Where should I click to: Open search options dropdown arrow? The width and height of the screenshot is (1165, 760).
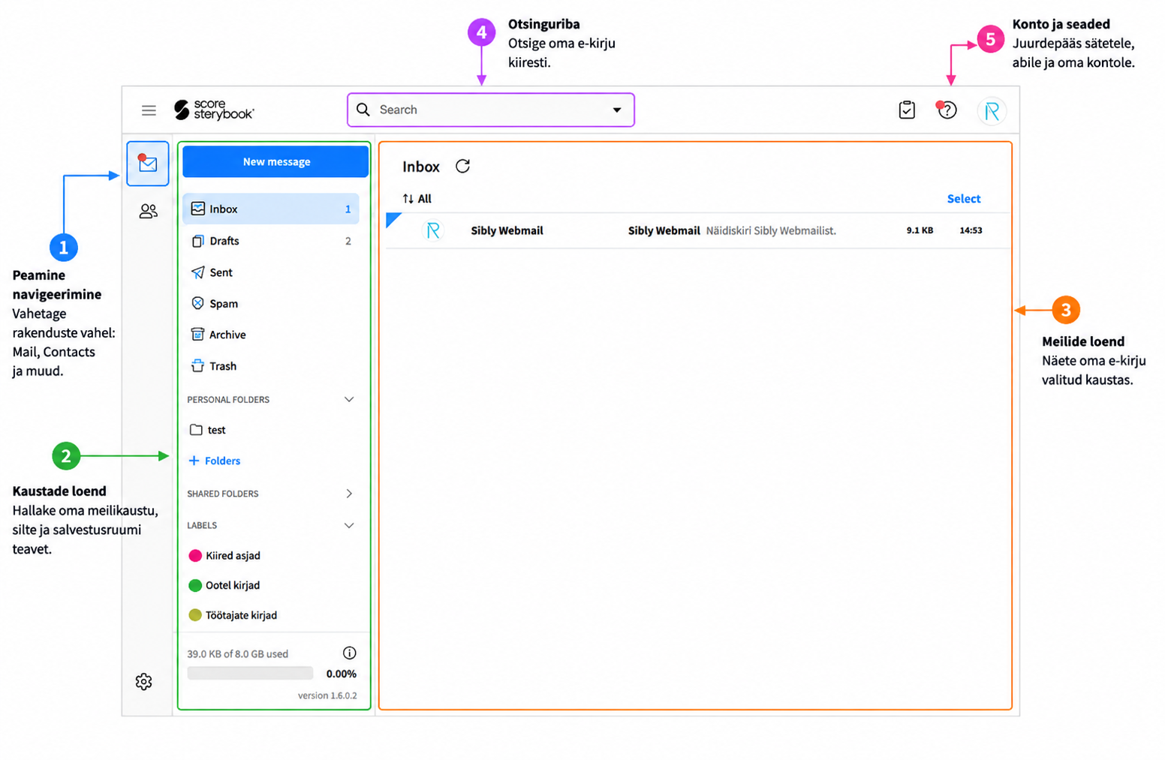click(x=617, y=110)
